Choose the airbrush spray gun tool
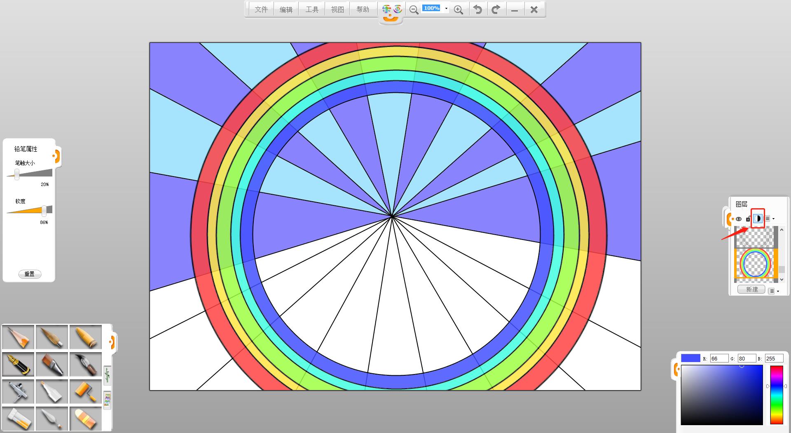The image size is (791, 433). (18, 391)
